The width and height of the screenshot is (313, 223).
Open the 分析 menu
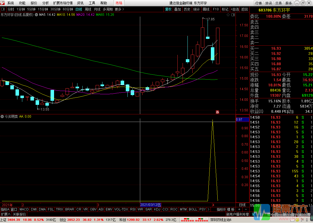46,3
